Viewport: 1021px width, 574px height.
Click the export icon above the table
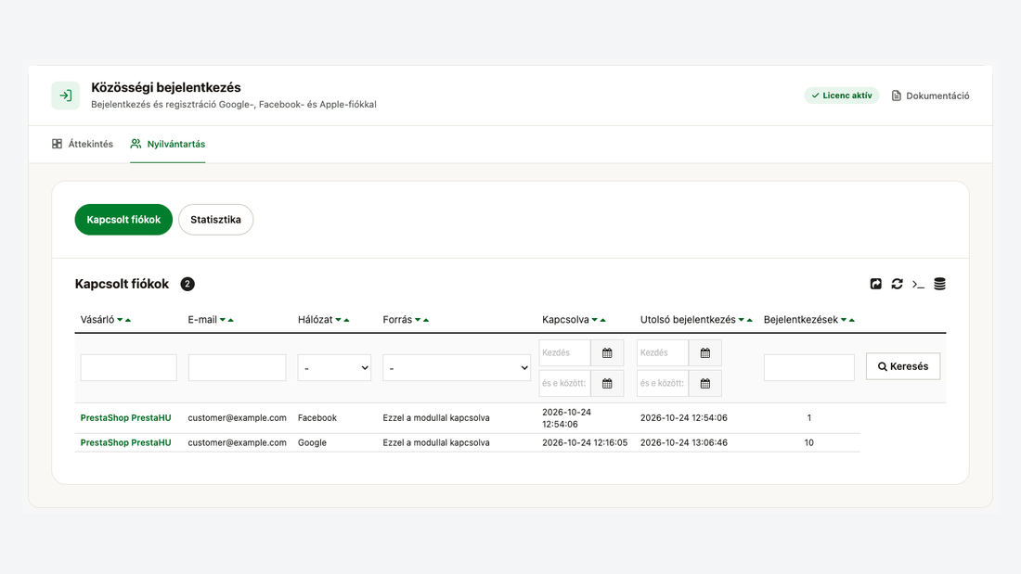(876, 284)
